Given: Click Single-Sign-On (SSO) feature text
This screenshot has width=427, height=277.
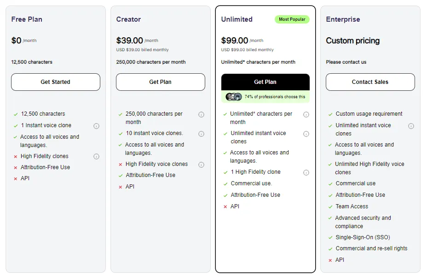Looking at the screenshot, I should point(363,237).
